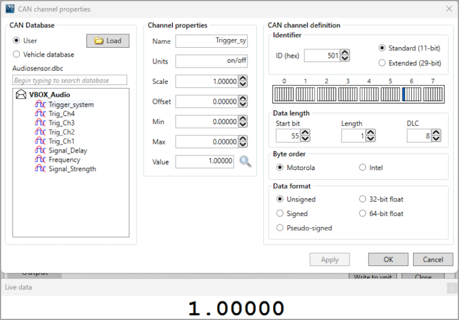This screenshot has height=320, width=459.
Task: Increase the Scale value with up arrow
Action: [x=243, y=78]
